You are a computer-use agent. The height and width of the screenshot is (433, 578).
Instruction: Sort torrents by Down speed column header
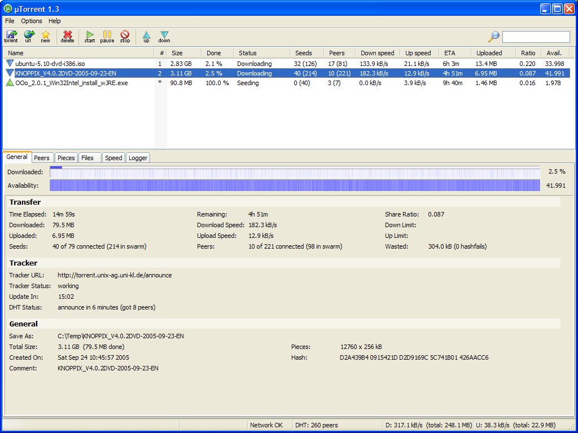point(378,53)
